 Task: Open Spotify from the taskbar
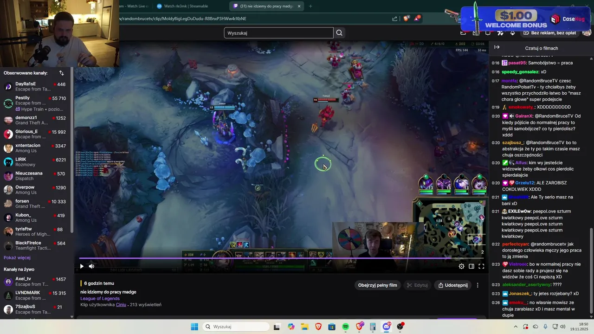click(345, 327)
